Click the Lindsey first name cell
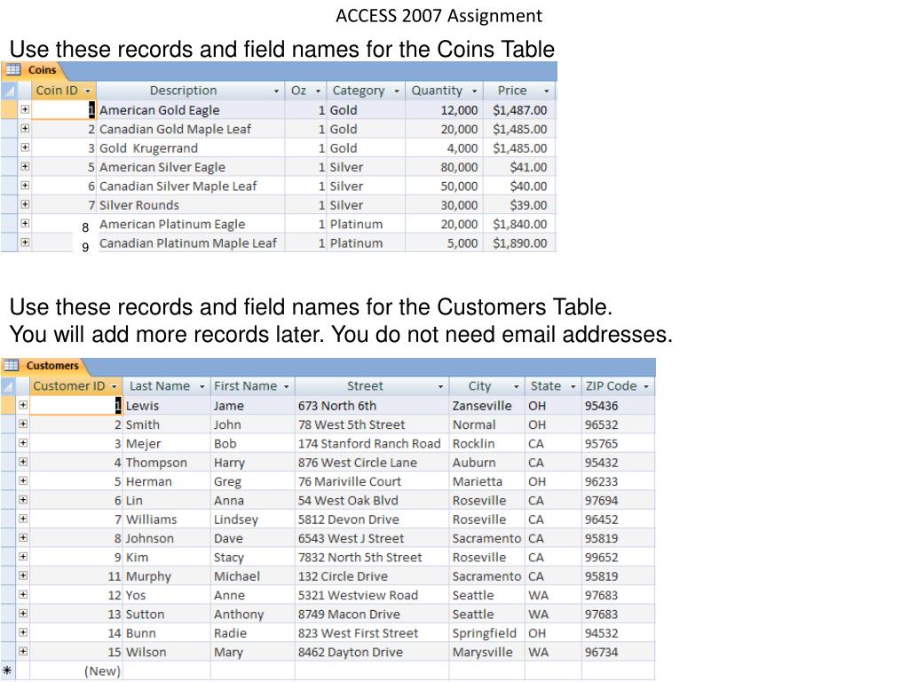The height and width of the screenshot is (682, 909). pos(253,519)
